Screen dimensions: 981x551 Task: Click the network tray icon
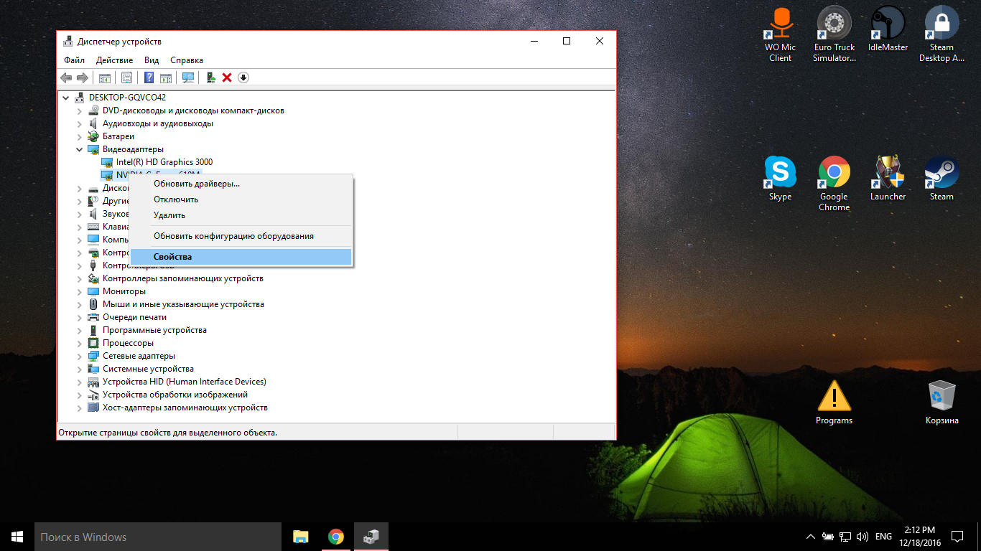845,537
